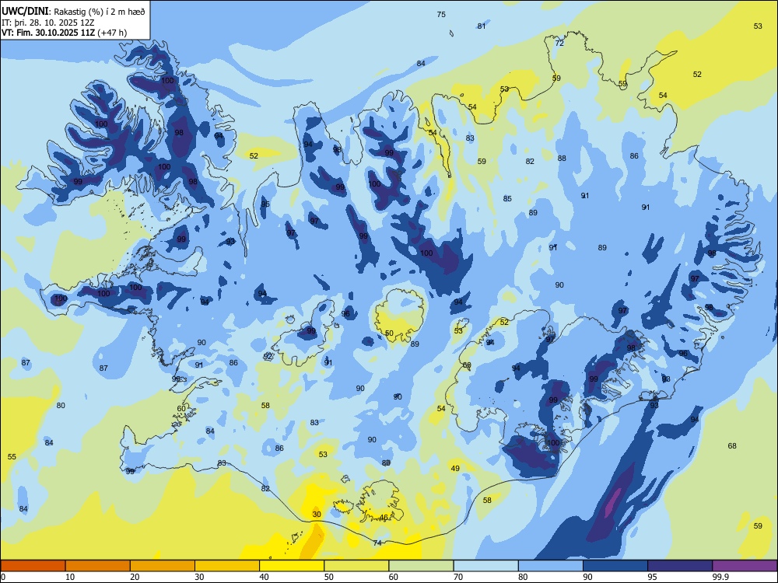The height and width of the screenshot is (583, 778).
Task: Click the '30' value in the orange-yellow map area
Action: 317,514
